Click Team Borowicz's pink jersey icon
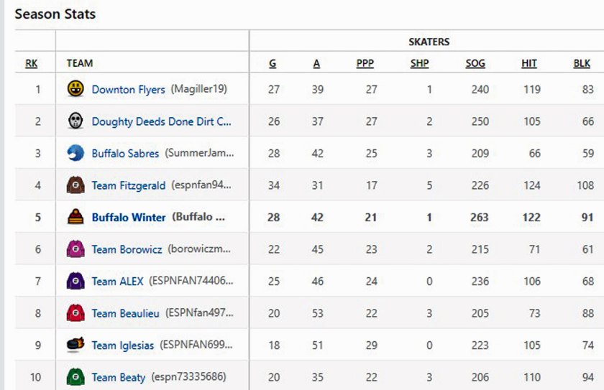Viewport: 604px width, 390px height. pyautogui.click(x=75, y=249)
